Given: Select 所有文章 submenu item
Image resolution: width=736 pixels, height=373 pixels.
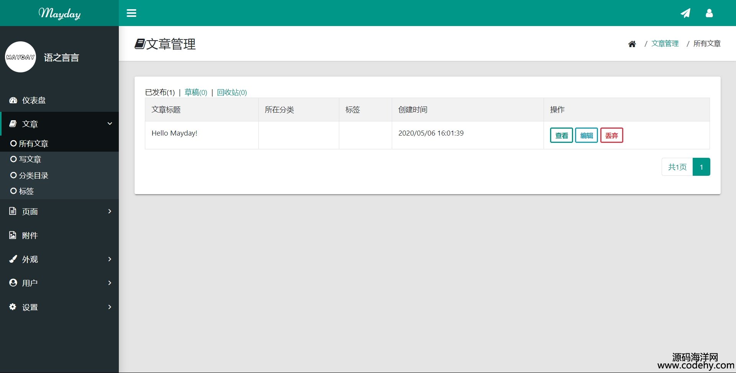Looking at the screenshot, I should coord(59,144).
